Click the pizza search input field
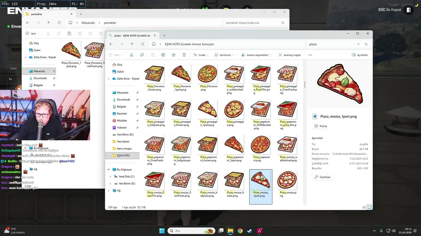The image size is (421, 236). [332, 44]
